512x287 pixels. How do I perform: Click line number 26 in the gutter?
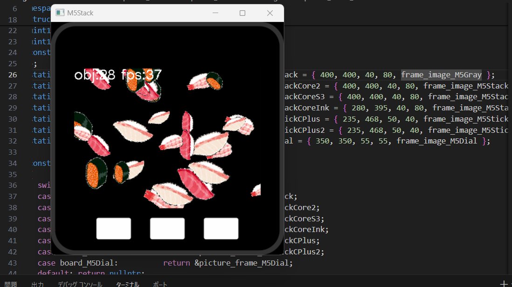pyautogui.click(x=13, y=75)
